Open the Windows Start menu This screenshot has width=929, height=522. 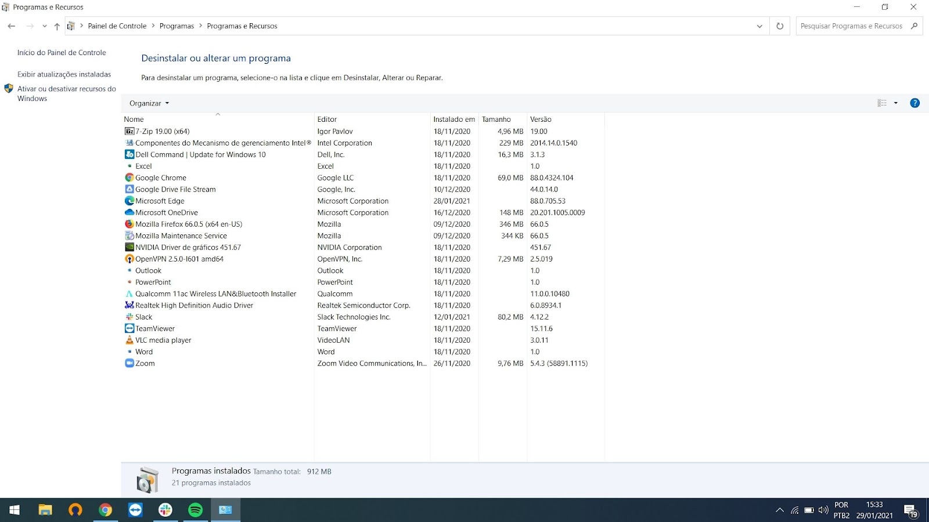(15, 510)
